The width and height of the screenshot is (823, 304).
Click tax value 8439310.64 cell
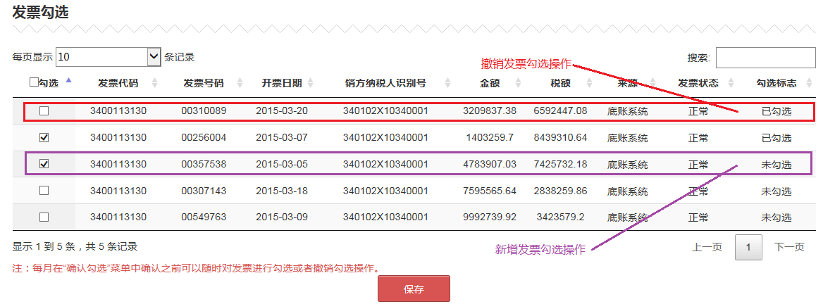pos(560,138)
